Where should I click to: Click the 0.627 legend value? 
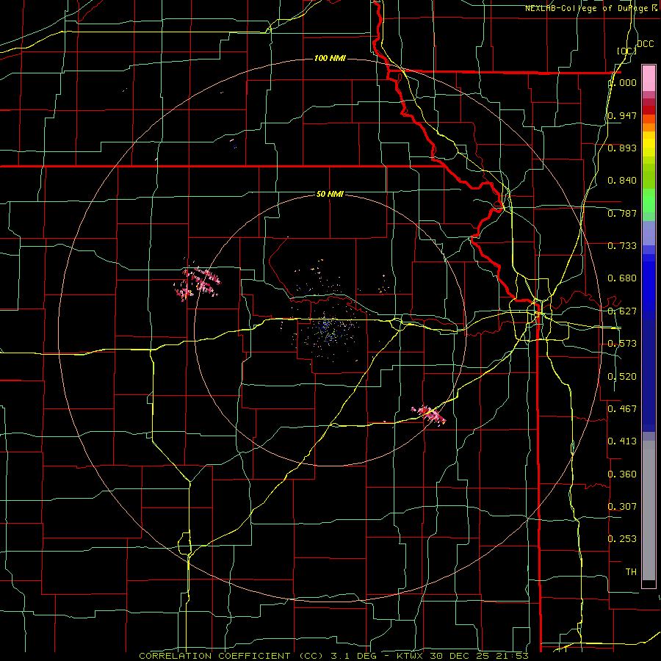[x=622, y=311]
